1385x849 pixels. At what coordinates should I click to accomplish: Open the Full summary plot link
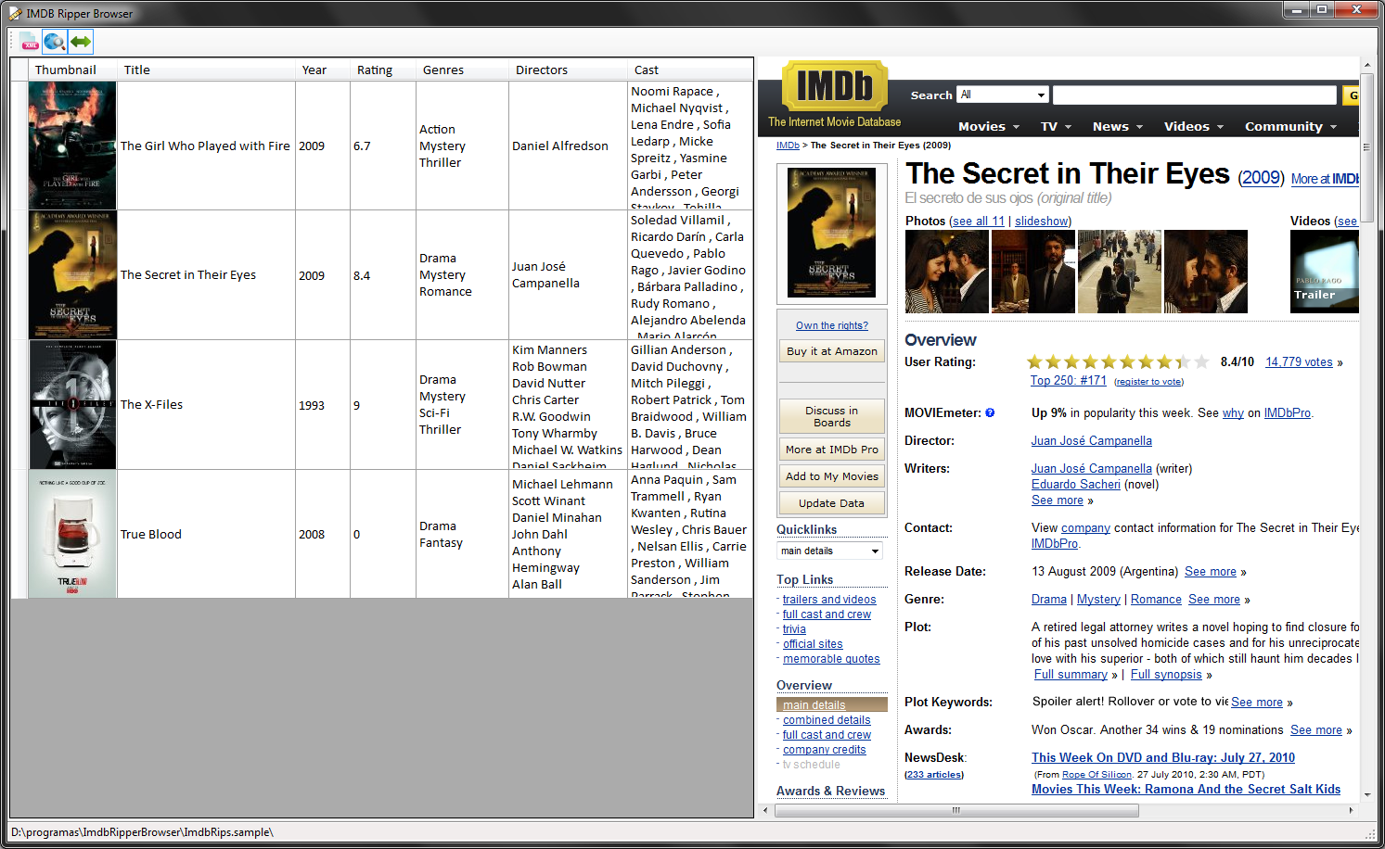pyautogui.click(x=1071, y=675)
